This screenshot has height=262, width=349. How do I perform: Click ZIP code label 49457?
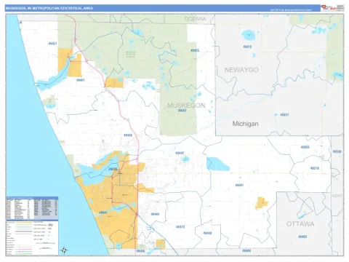point(182,111)
